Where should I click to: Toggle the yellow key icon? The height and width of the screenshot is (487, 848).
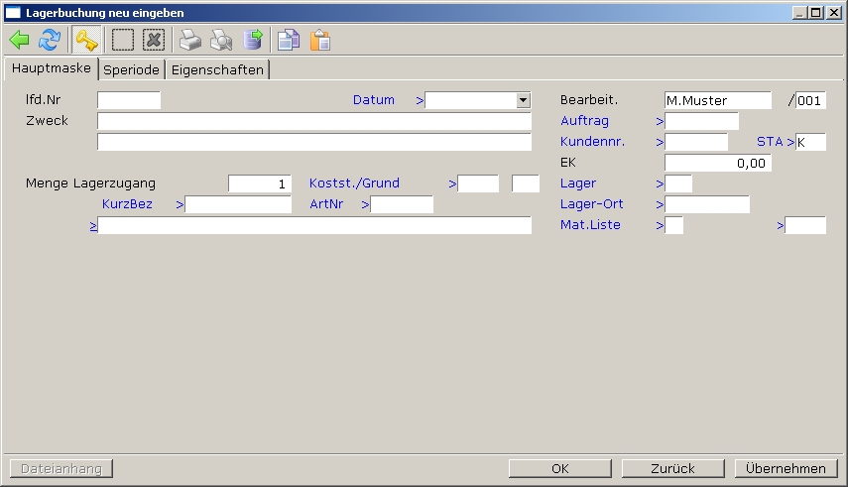(x=87, y=40)
